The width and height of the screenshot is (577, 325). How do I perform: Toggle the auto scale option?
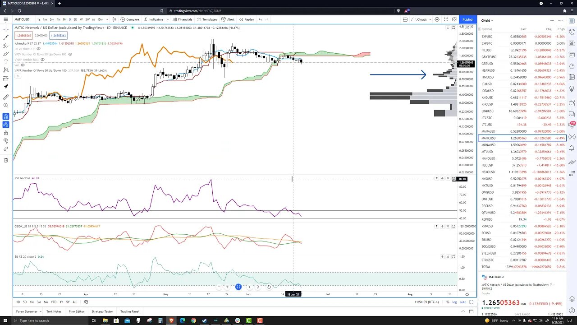click(x=463, y=302)
